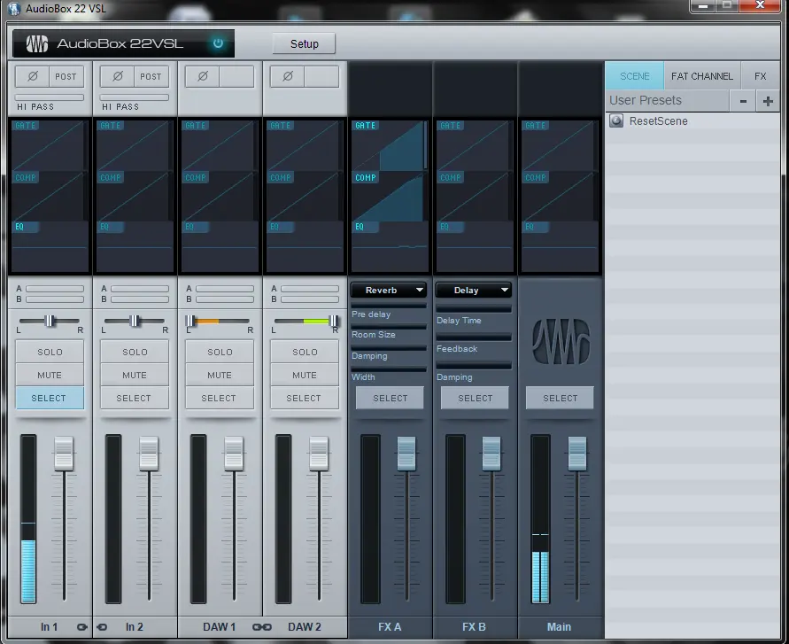Remove preset with the minus icon

(x=743, y=101)
